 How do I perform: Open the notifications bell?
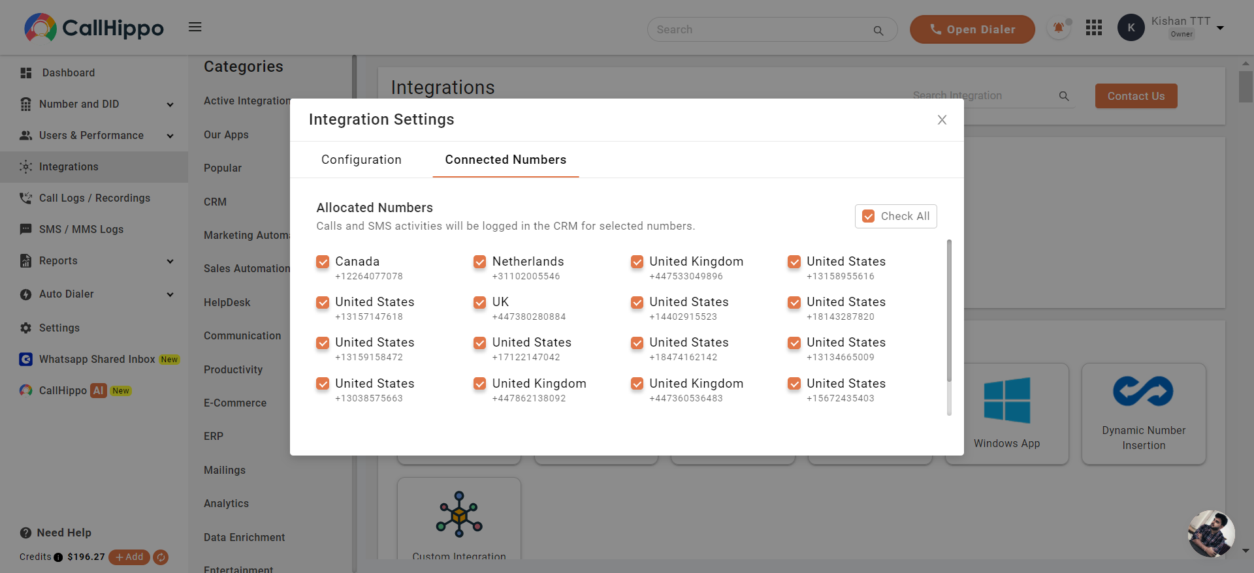1059,28
